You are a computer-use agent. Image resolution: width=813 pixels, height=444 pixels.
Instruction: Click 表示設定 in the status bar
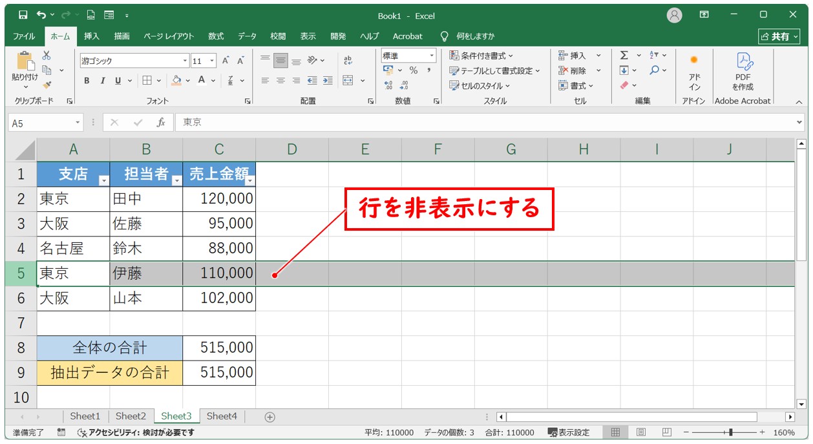tap(569, 432)
